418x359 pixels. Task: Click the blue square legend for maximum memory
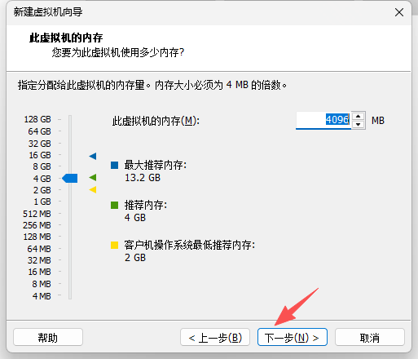click(x=114, y=165)
